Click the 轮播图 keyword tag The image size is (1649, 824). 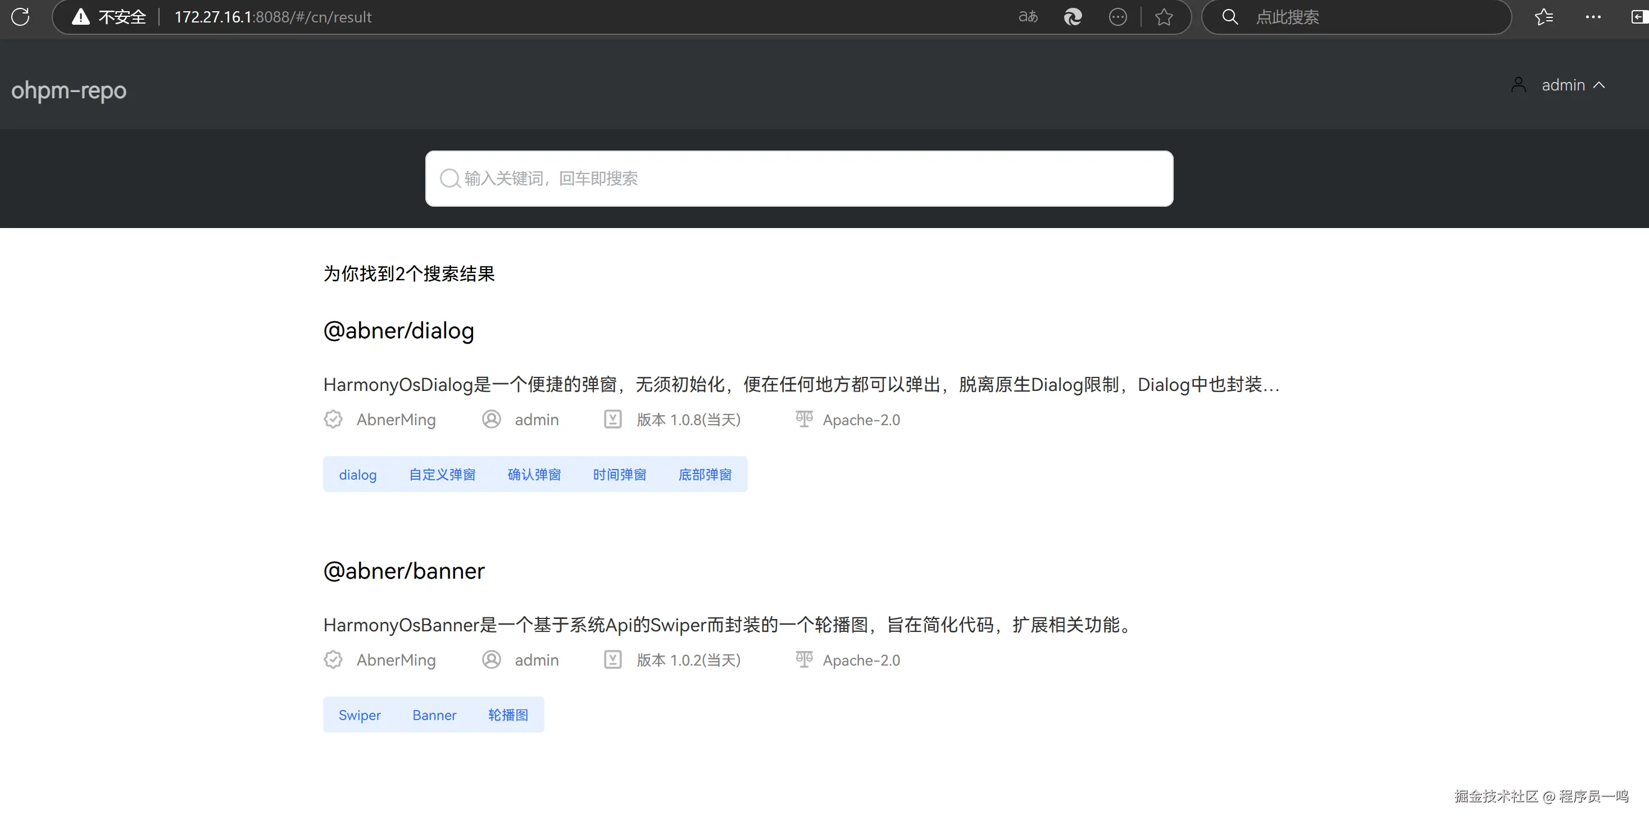508,714
